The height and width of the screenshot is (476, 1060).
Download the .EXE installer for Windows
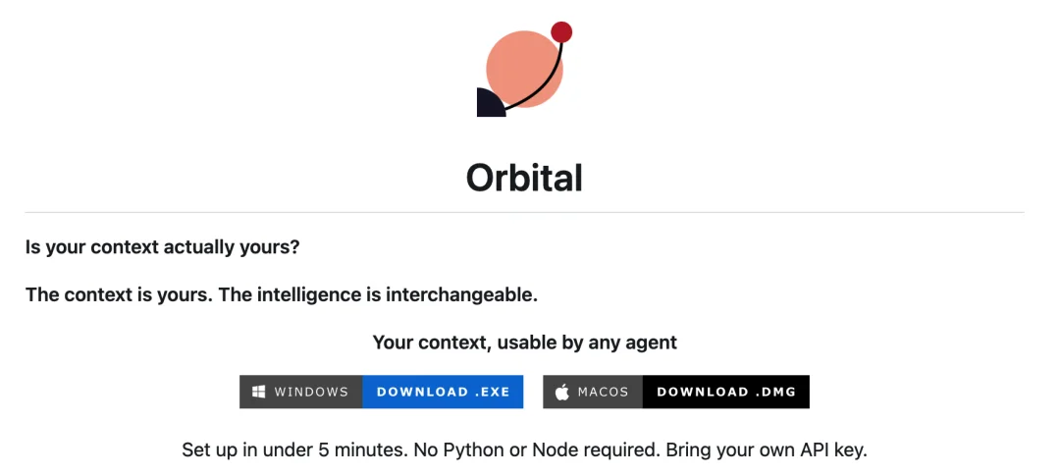pyautogui.click(x=443, y=392)
